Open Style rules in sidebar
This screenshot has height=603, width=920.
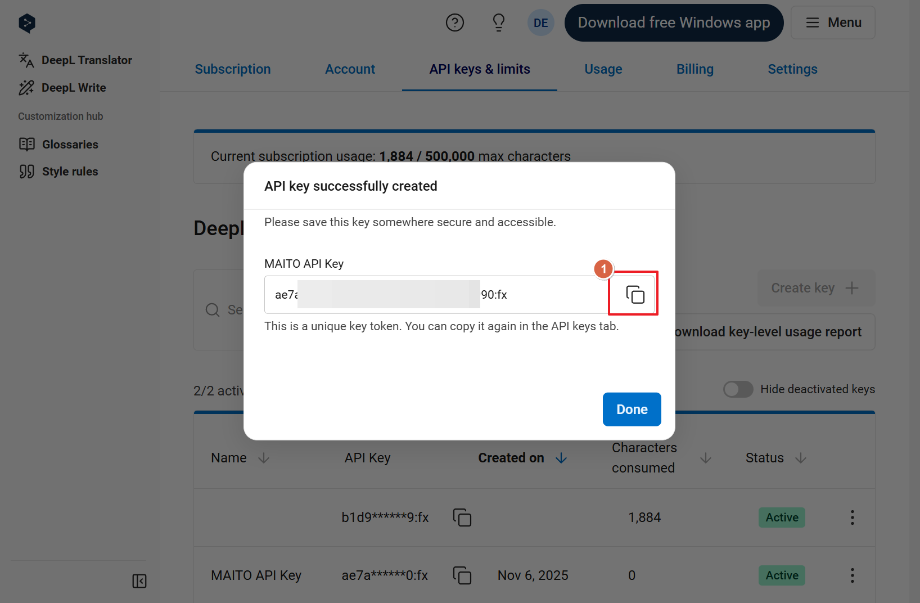click(x=58, y=172)
